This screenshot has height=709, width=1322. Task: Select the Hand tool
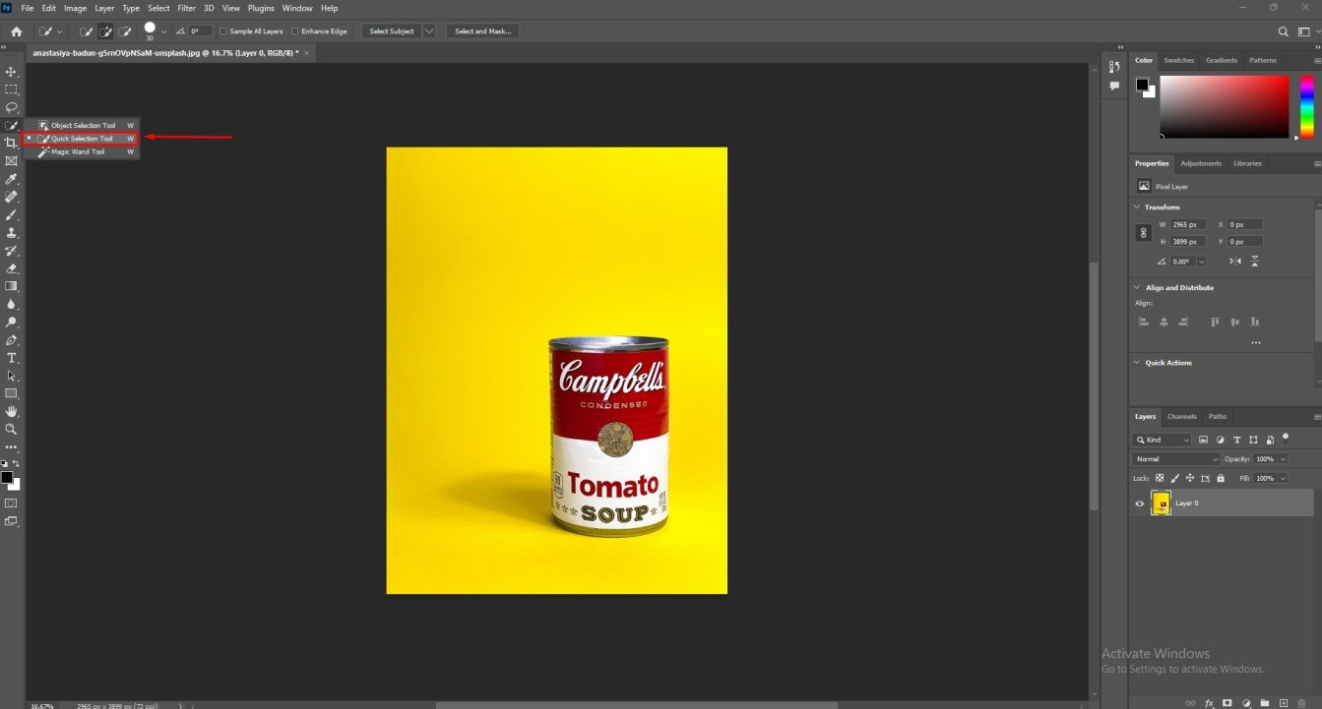(12, 411)
